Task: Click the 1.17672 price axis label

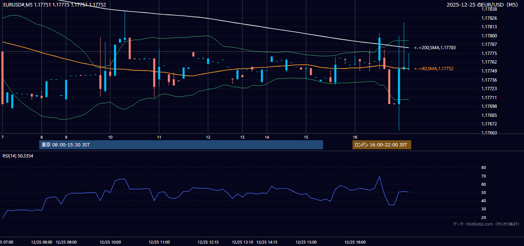Action: (489, 124)
